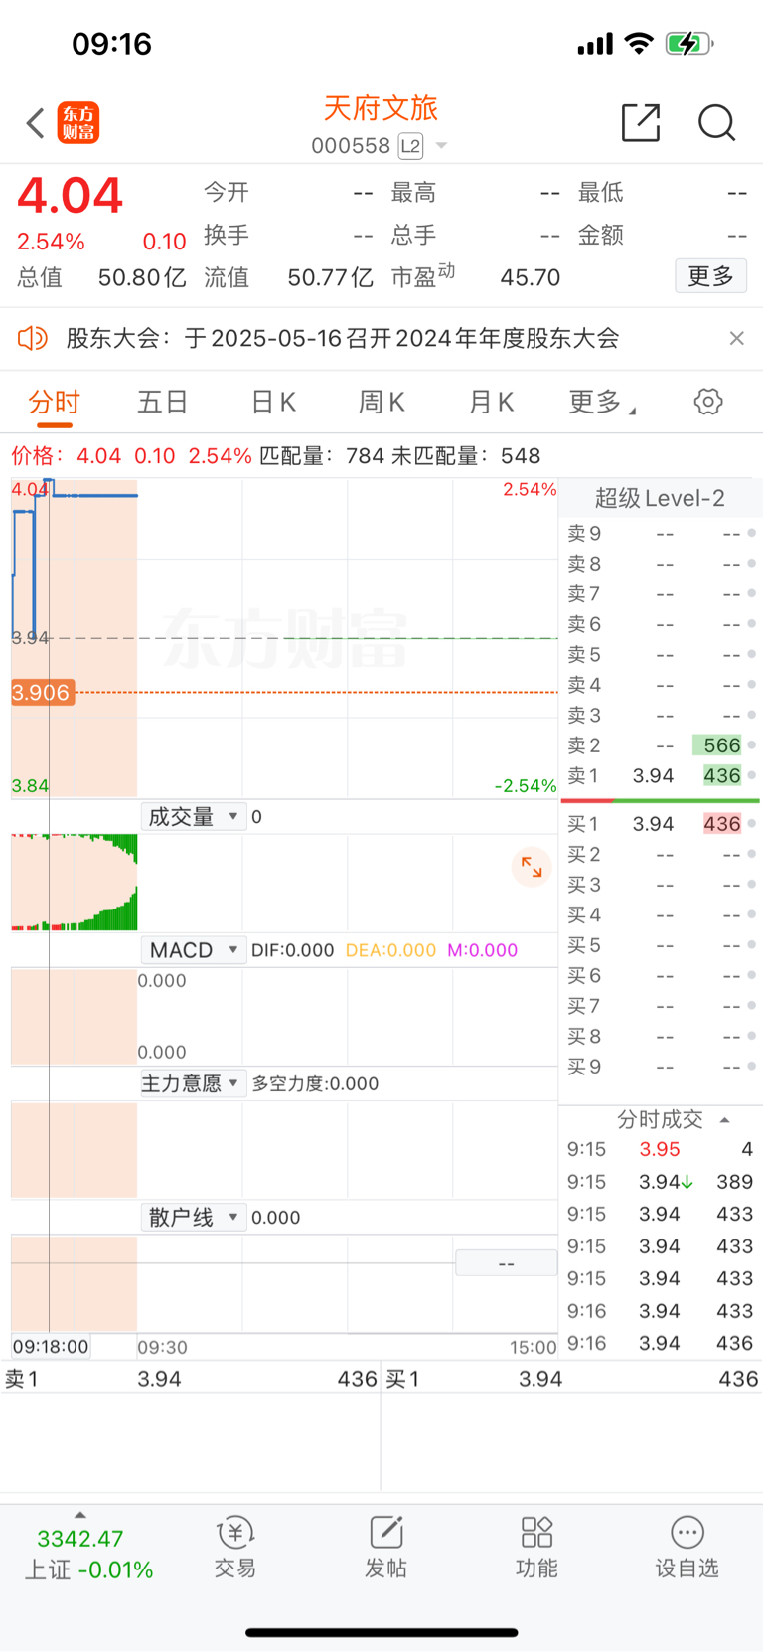The image size is (763, 1652).
Task: Tap the 未匹配量 548 readout
Action: 466,456
